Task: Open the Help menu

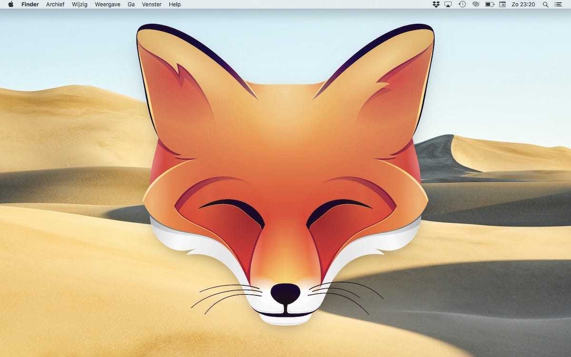Action: 175,4
